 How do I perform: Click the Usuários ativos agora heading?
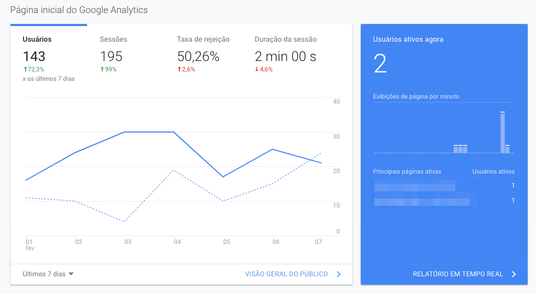pos(408,39)
